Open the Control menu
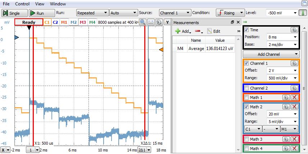 pos(22,4)
